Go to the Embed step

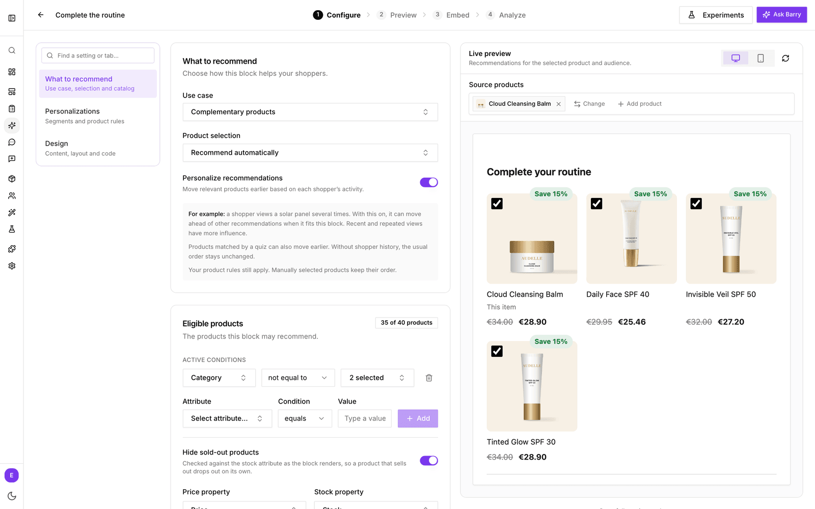[451, 15]
